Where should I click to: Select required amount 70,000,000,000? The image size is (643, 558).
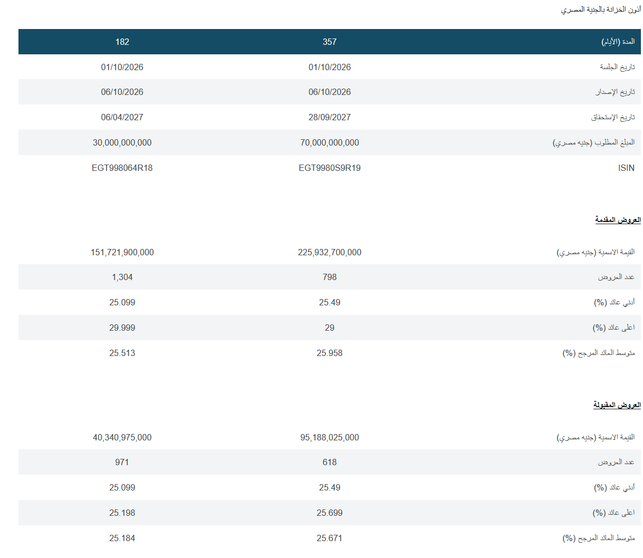click(x=330, y=142)
